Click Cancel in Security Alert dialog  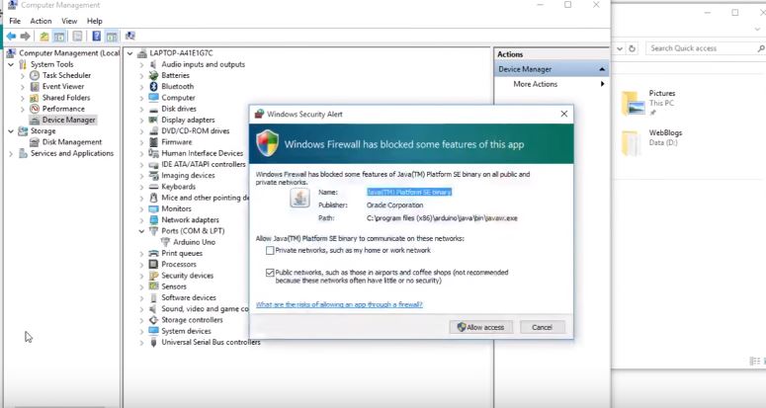pos(542,327)
